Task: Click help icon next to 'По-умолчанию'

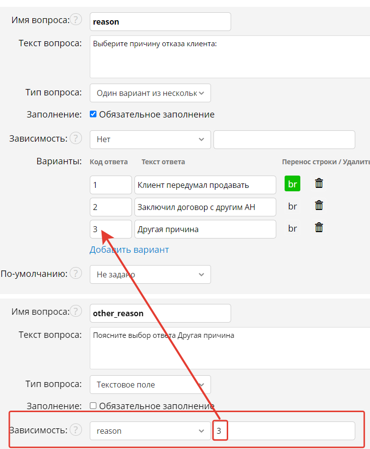Action: [x=76, y=273]
